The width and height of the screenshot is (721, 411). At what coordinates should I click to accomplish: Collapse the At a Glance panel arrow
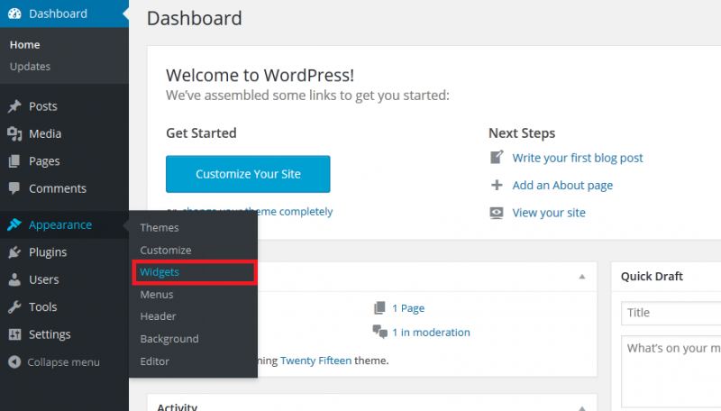point(582,277)
